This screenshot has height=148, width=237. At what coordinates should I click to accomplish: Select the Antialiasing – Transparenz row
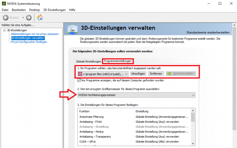(134, 137)
